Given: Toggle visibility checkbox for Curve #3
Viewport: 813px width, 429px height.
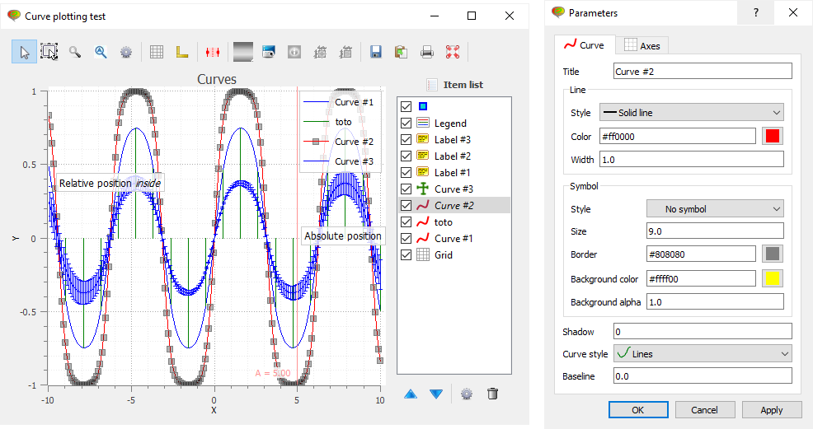Looking at the screenshot, I should (x=406, y=189).
